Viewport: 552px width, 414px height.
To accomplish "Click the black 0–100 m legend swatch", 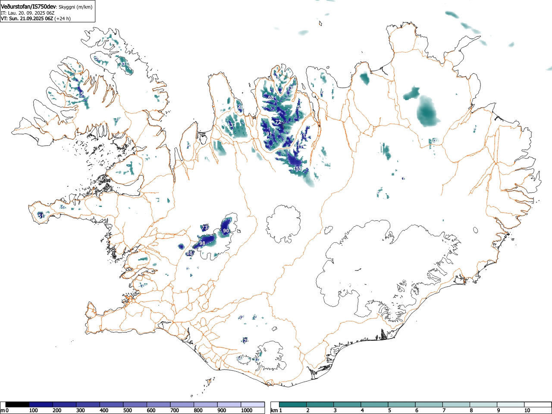I will [x=17, y=405].
